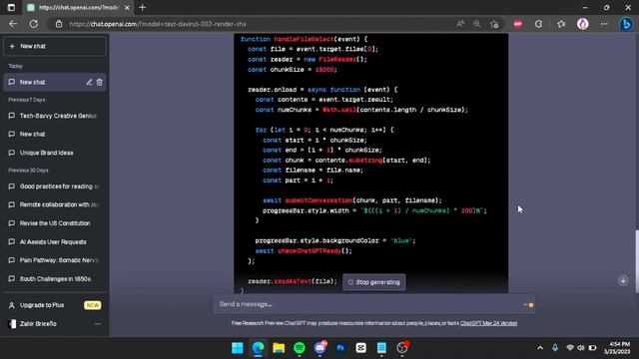Viewport: 639px width, 359px height.
Task: Open the ChatGPT May 24 Version link
Action: 488,323
